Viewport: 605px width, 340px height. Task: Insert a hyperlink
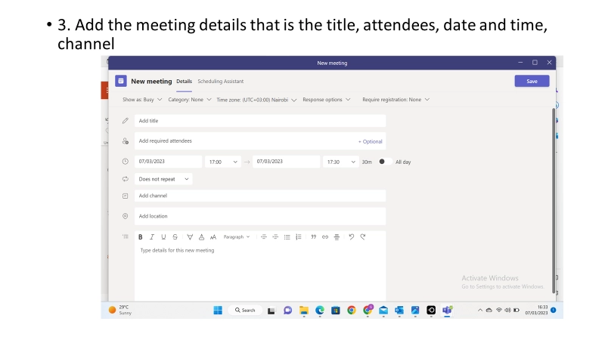(x=325, y=237)
